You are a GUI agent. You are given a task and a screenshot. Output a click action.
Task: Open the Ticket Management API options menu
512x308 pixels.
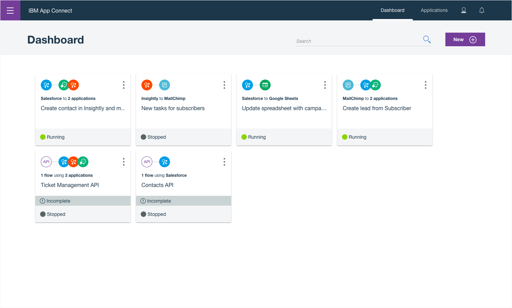124,162
